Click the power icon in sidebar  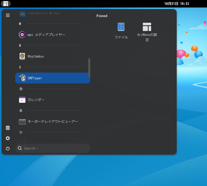[8, 148]
